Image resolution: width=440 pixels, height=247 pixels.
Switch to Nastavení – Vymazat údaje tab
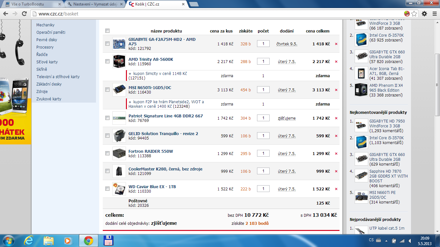pos(94,4)
